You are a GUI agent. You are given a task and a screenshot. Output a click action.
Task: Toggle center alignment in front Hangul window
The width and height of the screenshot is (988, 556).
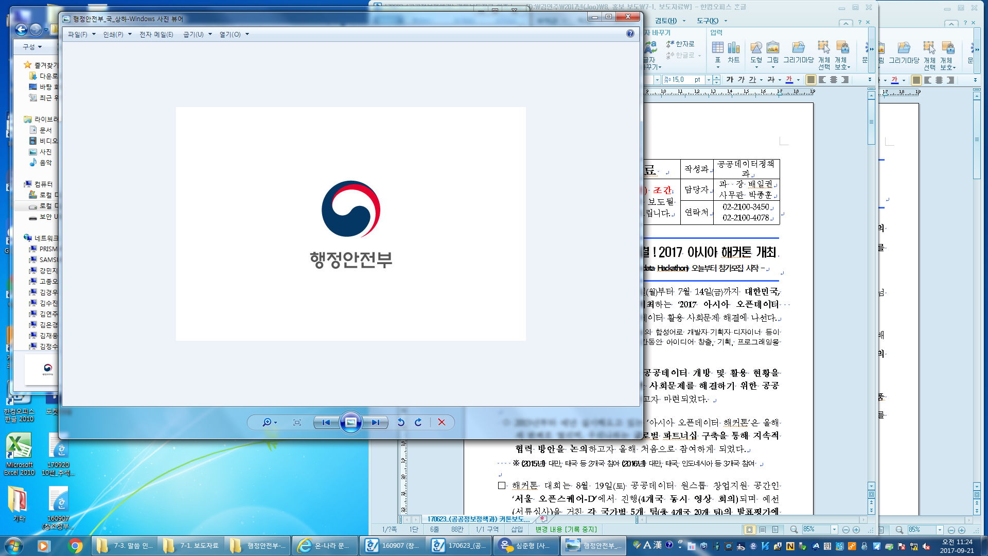tap(834, 80)
